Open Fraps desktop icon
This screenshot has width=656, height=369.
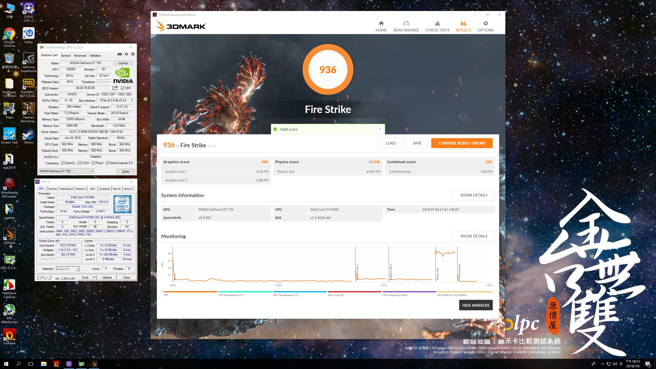pyautogui.click(x=9, y=111)
